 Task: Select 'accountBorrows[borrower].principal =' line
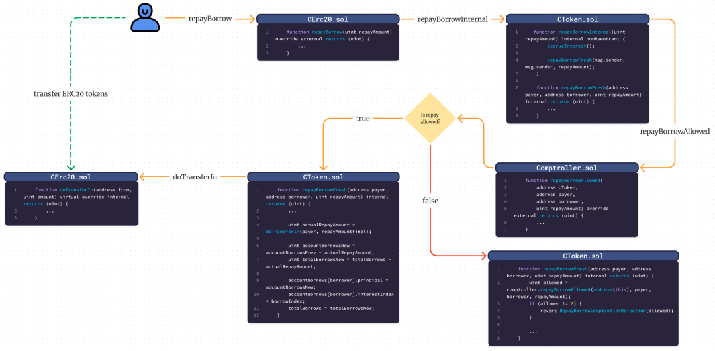[339, 280]
